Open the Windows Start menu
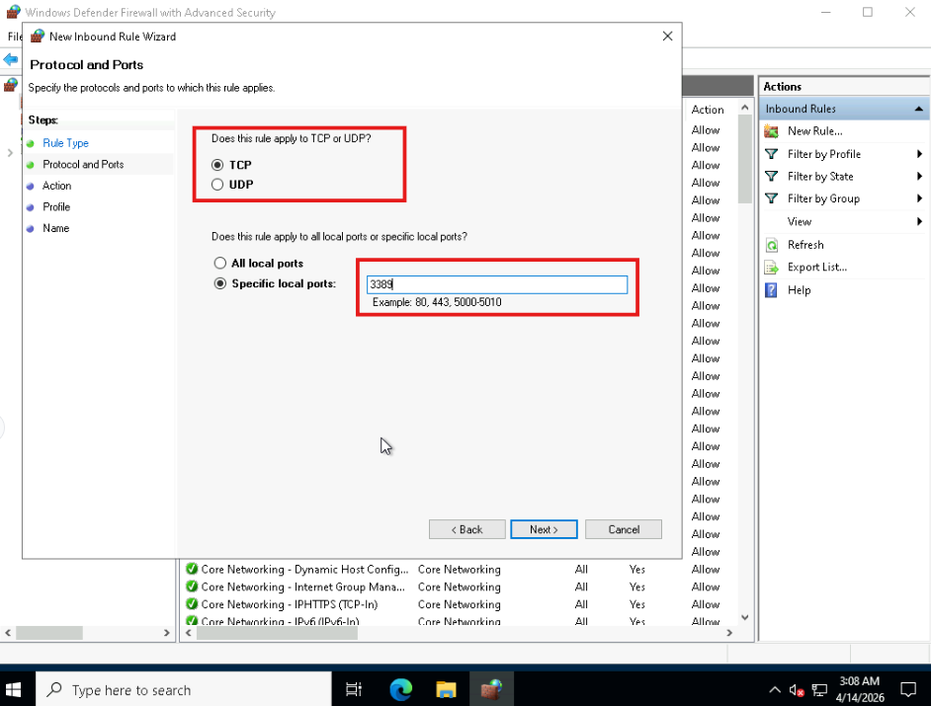931x706 pixels. point(13,689)
